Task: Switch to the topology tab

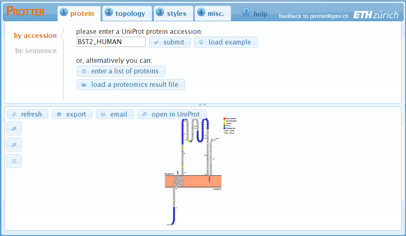Action: [127, 13]
